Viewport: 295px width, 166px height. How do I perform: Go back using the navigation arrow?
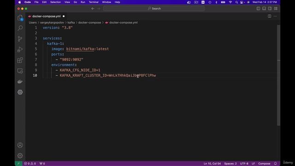coord(93,8)
